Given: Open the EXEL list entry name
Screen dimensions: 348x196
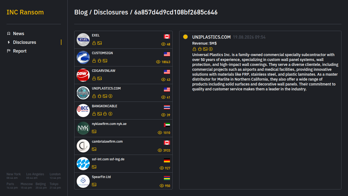Looking at the screenshot, I should (x=96, y=35).
